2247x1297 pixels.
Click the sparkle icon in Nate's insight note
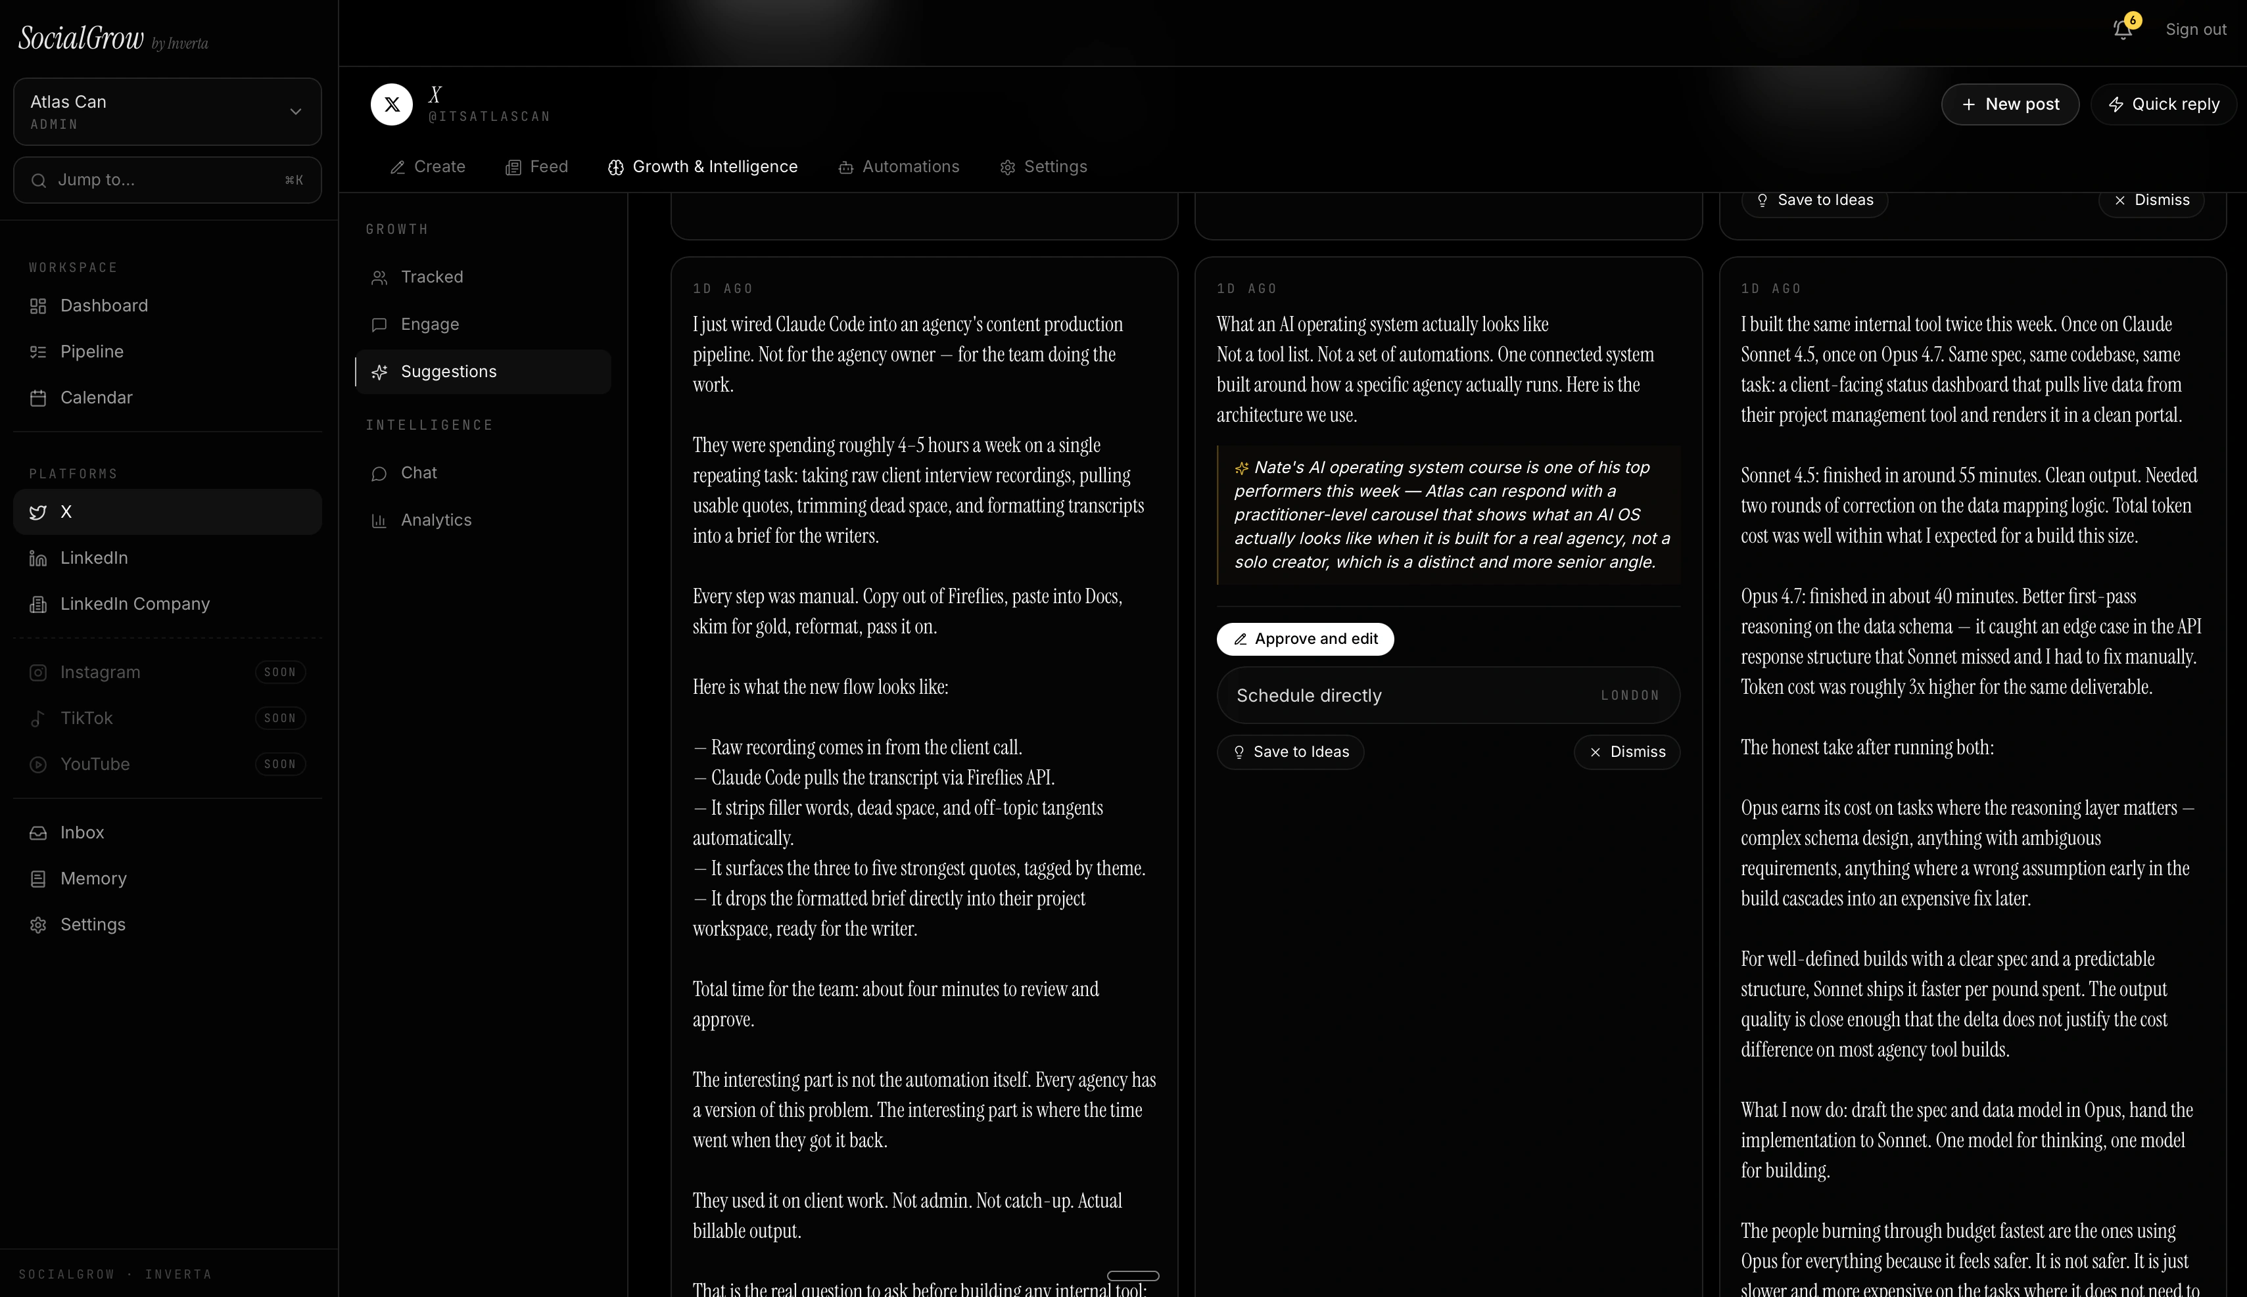1242,468
